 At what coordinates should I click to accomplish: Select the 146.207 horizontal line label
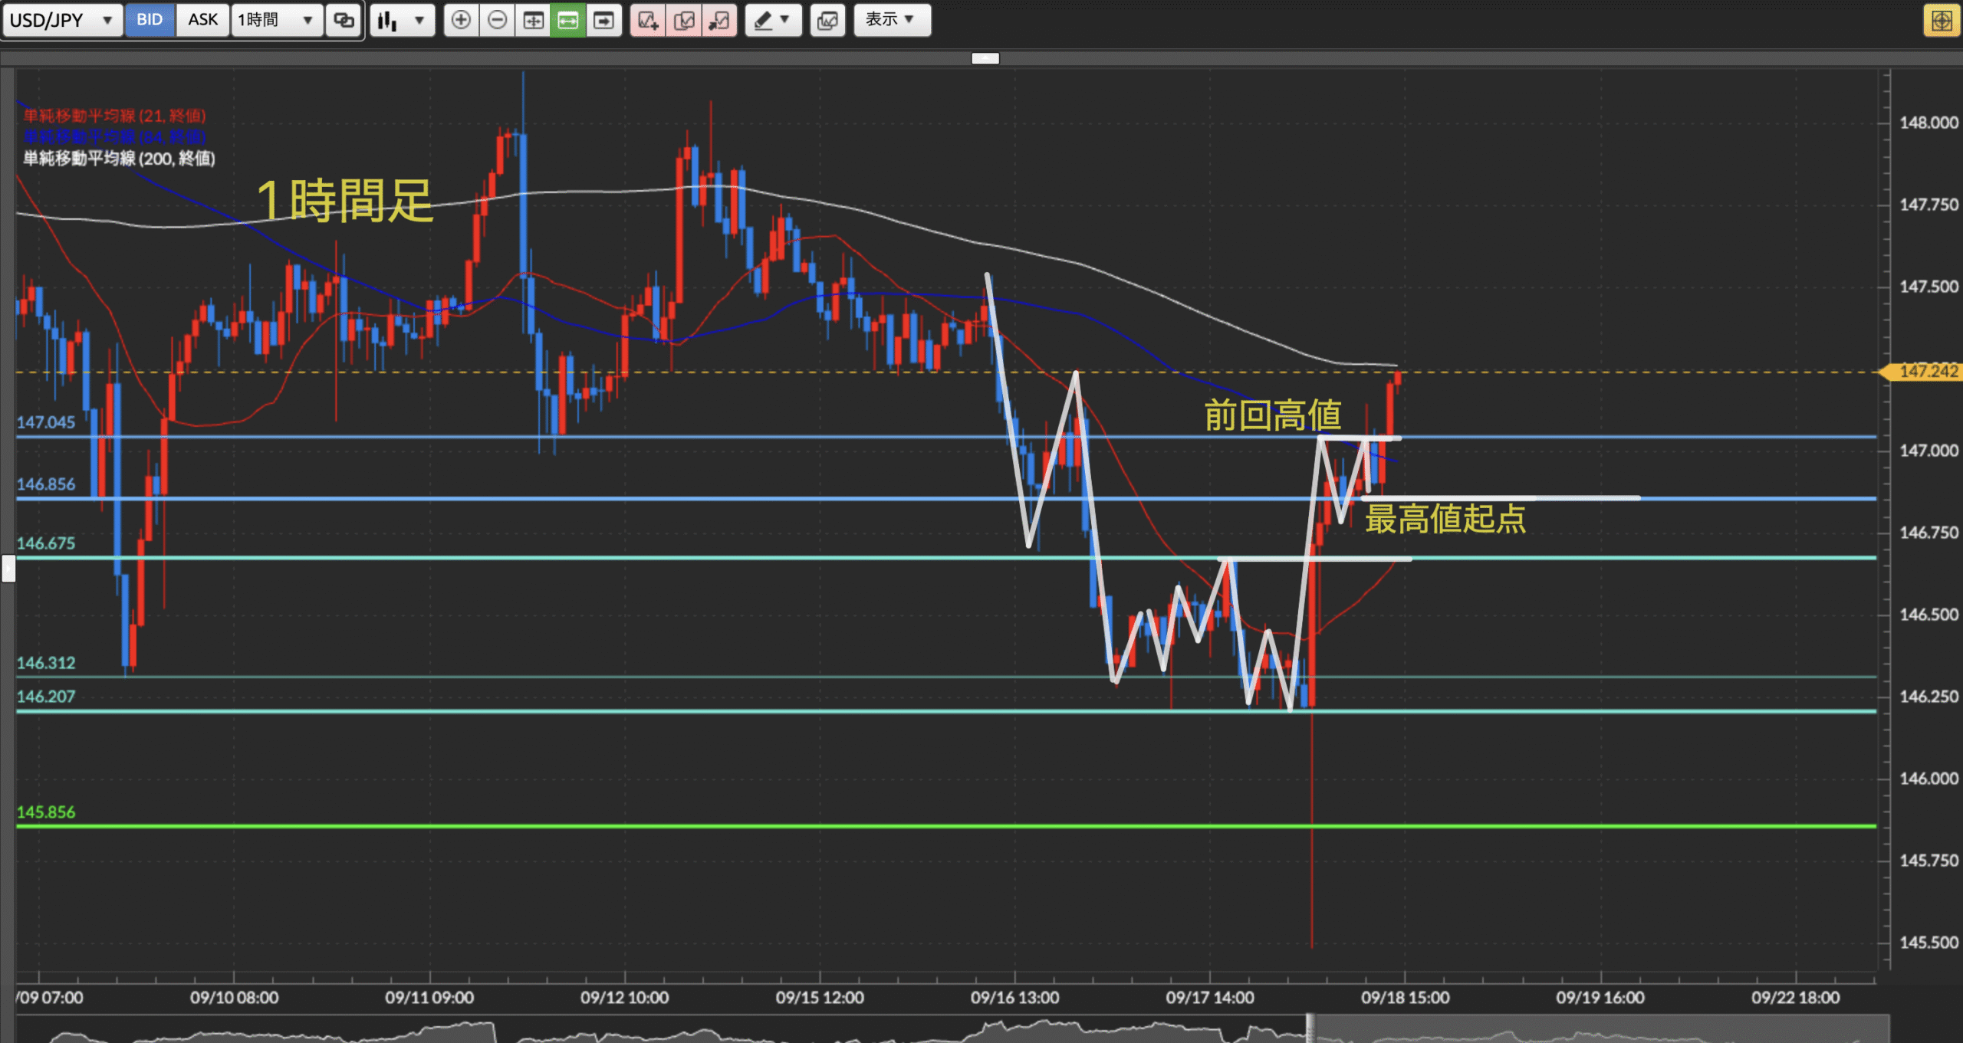coord(46,697)
